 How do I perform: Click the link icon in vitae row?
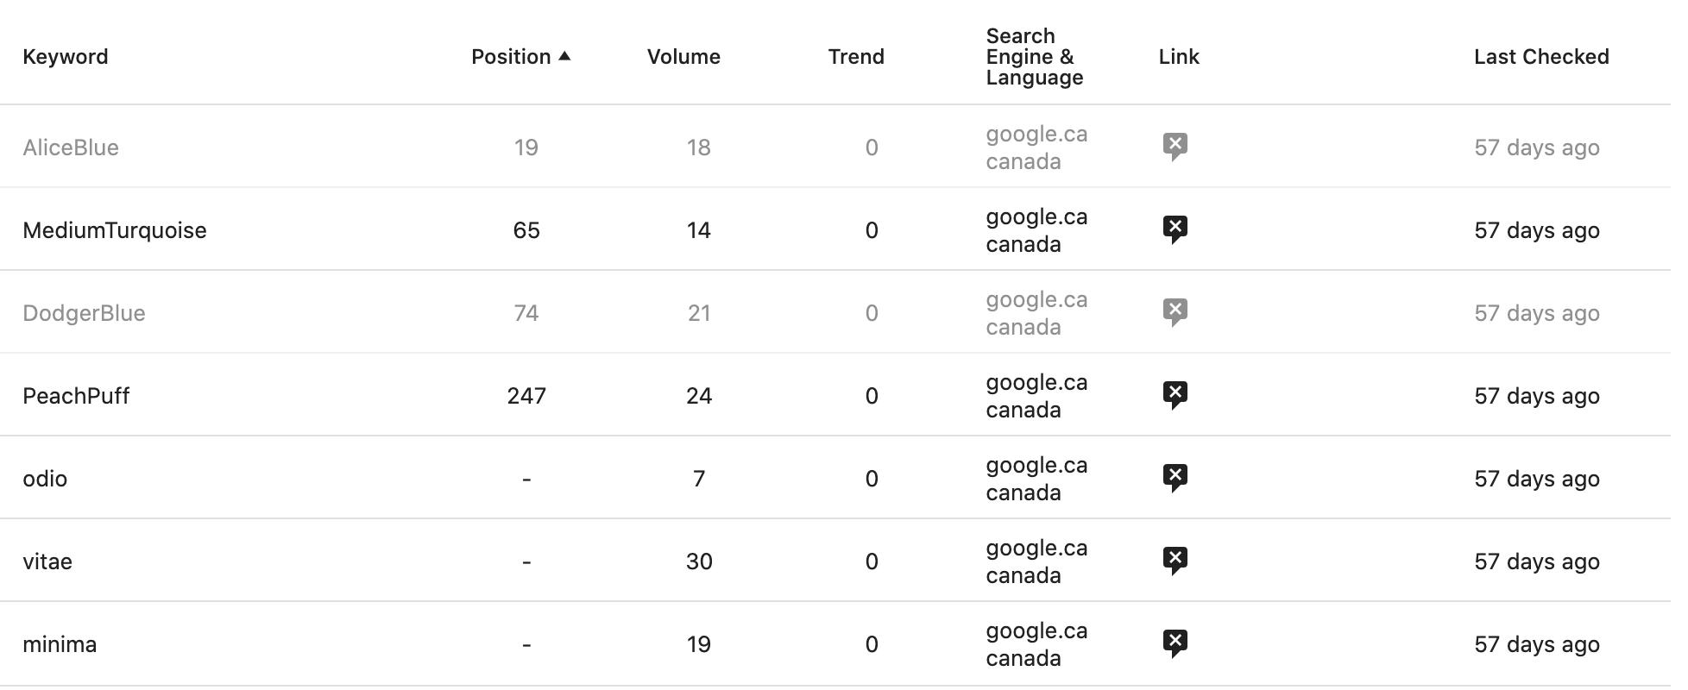coord(1175,561)
